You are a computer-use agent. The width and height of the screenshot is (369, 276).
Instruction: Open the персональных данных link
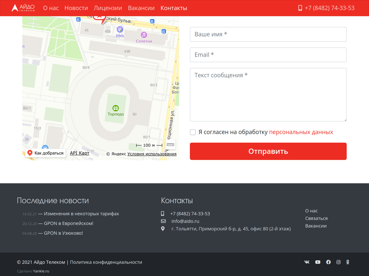301,132
